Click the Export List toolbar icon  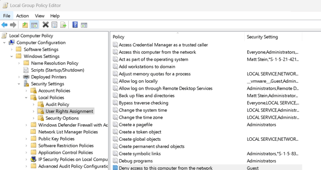coord(63,25)
